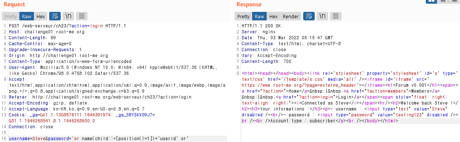Toggle the \n non-printable characters button in Request pane
Image resolution: width=460 pixels, height=142 pixels.
click(68, 16)
